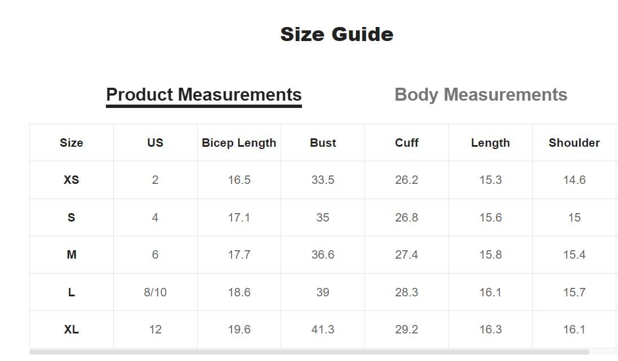The width and height of the screenshot is (618, 361).
Task: Select the Product Measurements tab
Action: [204, 96]
